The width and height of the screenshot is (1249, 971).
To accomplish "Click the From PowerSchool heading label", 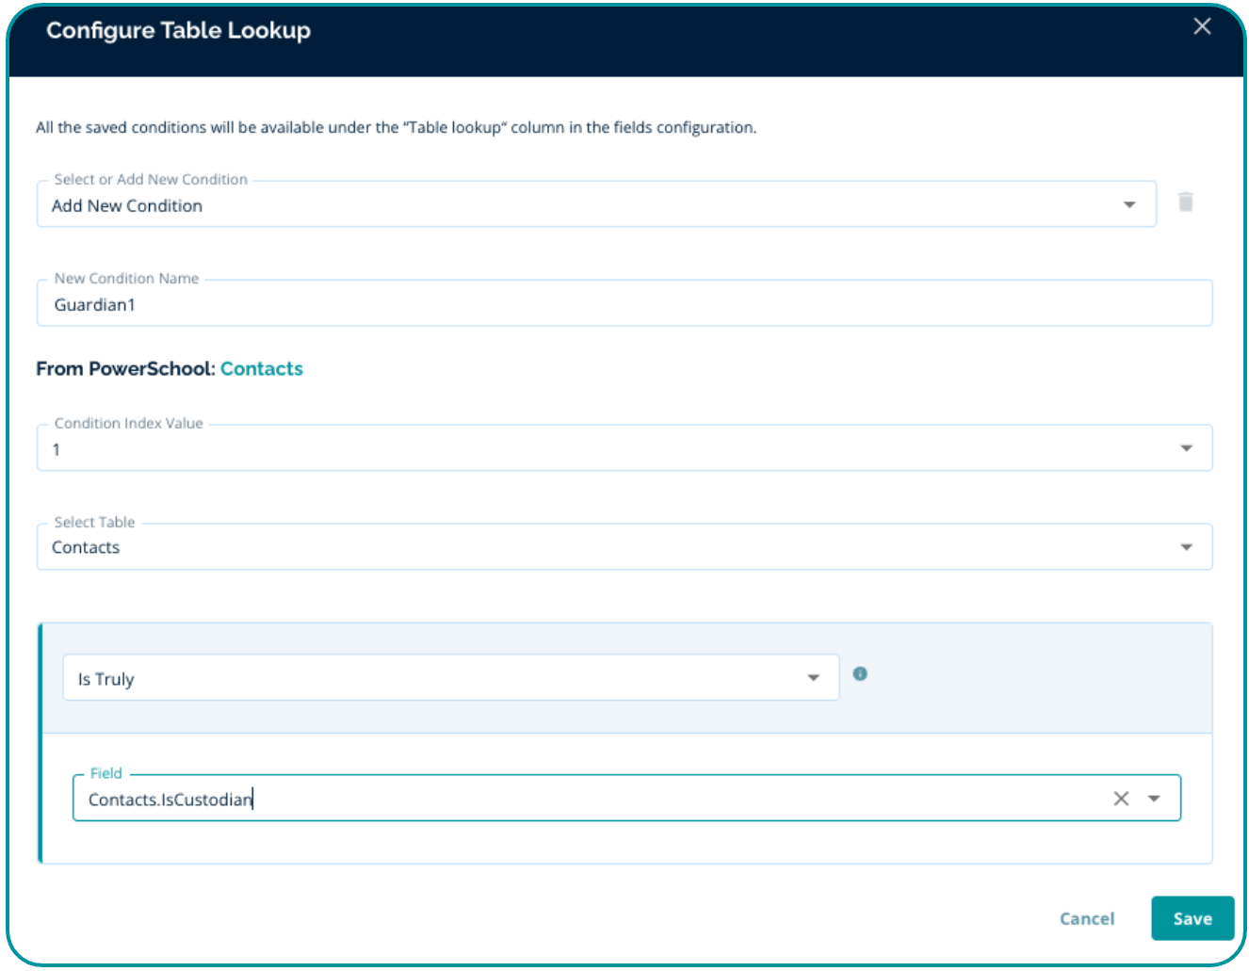I will (x=125, y=369).
